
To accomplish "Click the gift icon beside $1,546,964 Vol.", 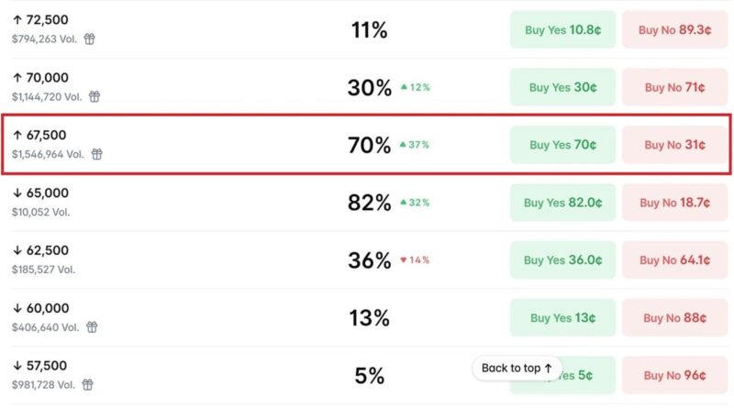I will pyautogui.click(x=97, y=154).
